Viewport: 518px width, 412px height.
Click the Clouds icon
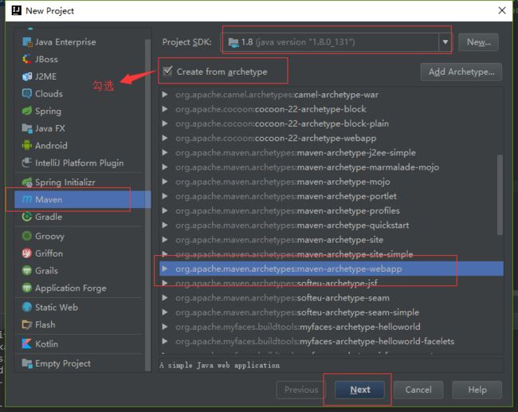pyautogui.click(x=27, y=93)
